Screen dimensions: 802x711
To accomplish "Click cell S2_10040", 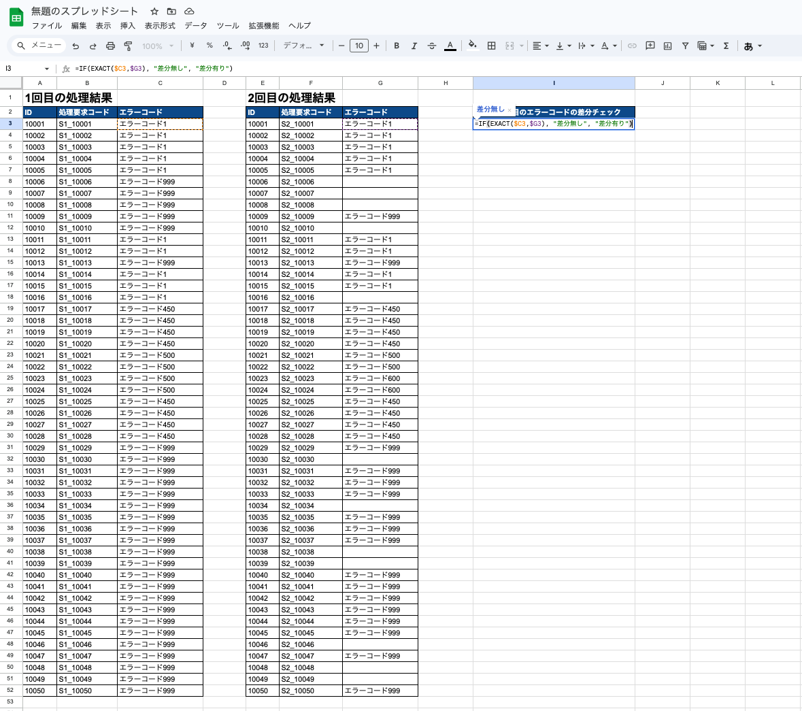I will point(311,575).
